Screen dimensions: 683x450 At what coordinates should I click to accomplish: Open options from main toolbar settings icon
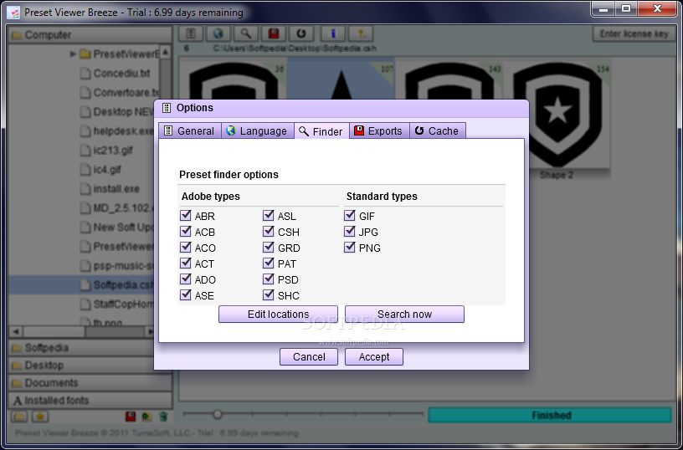coord(191,33)
